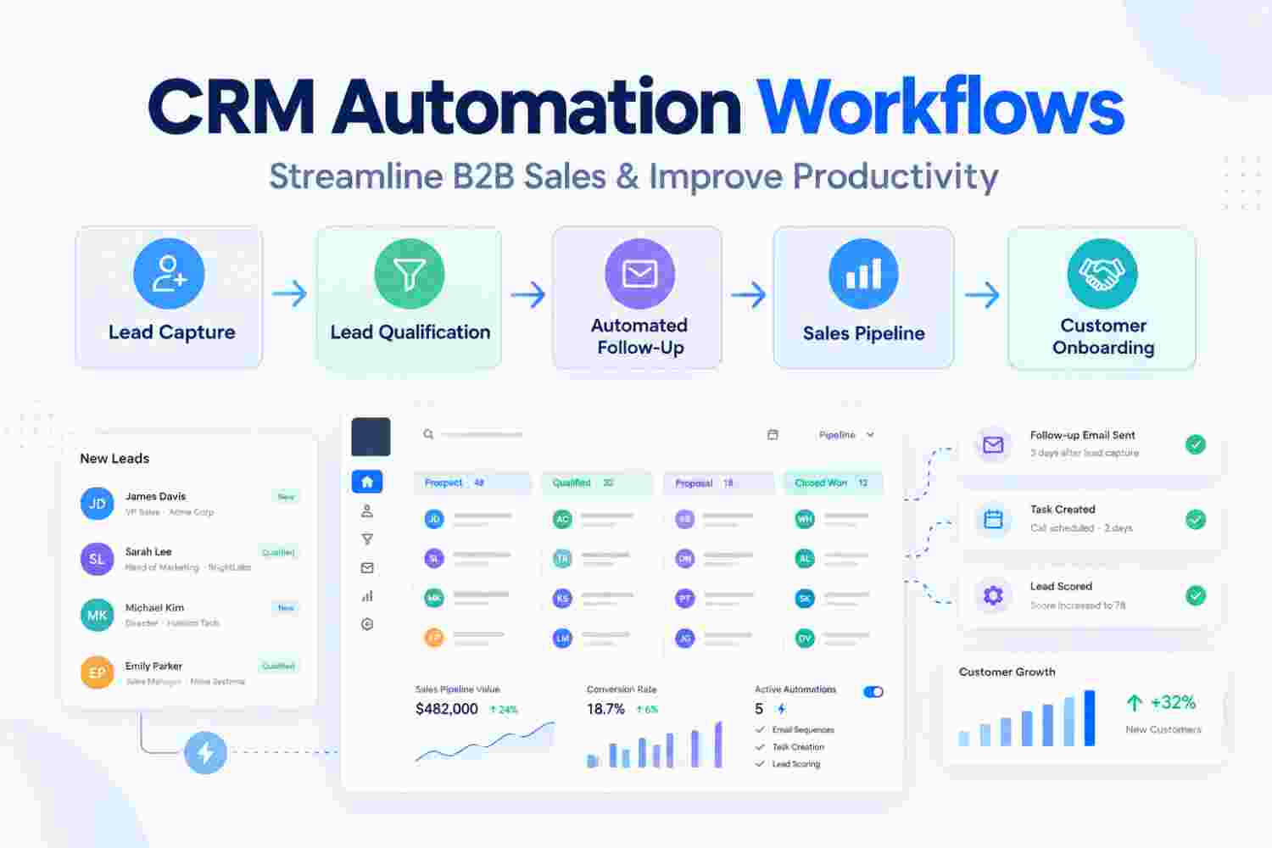
Task: Click the envelope icon on Follow-up Email Sent
Action: tap(993, 444)
